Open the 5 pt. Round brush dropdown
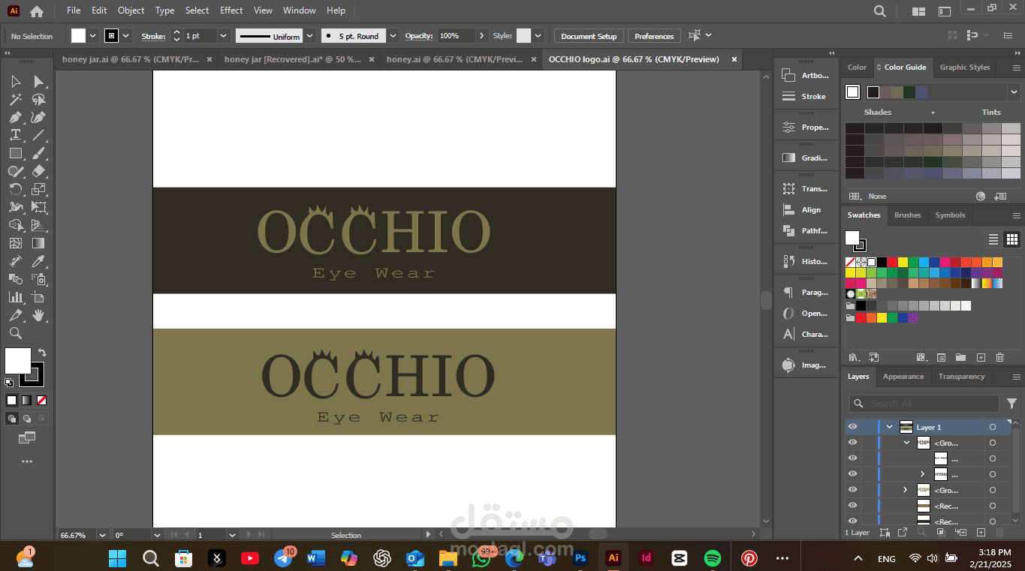This screenshot has height=571, width=1025. coord(393,35)
